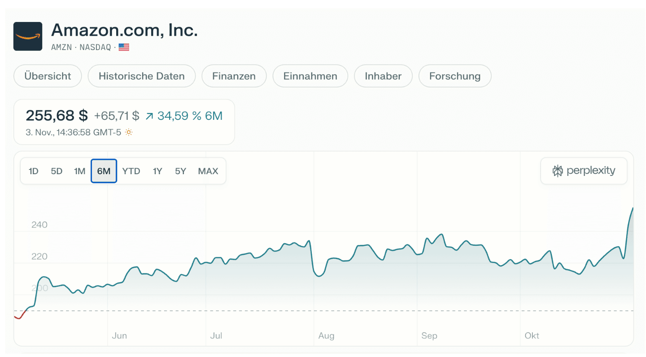
Task: Click the Amazon logo icon
Action: coord(28,37)
